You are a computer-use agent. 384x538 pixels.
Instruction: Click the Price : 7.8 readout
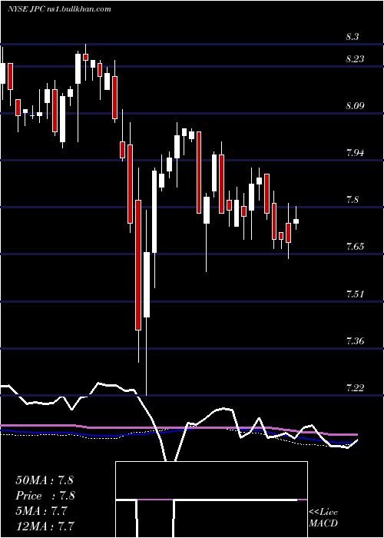(45, 496)
